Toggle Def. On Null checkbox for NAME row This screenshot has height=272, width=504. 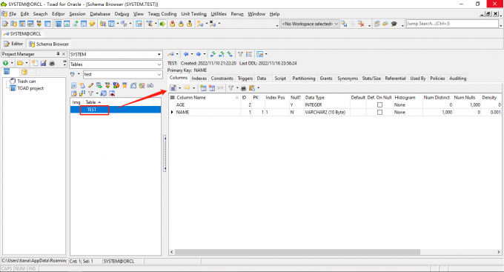point(379,112)
